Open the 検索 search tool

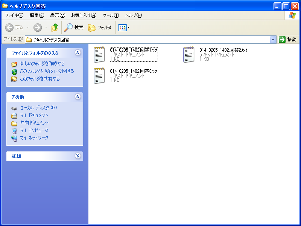click(74, 27)
